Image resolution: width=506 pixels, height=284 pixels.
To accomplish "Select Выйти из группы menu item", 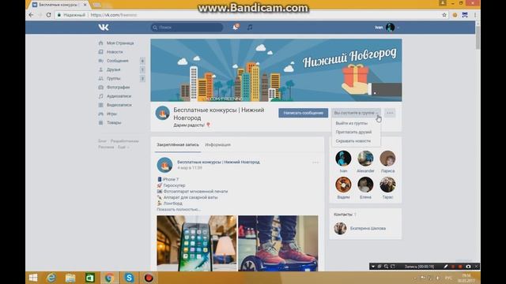I will click(351, 123).
